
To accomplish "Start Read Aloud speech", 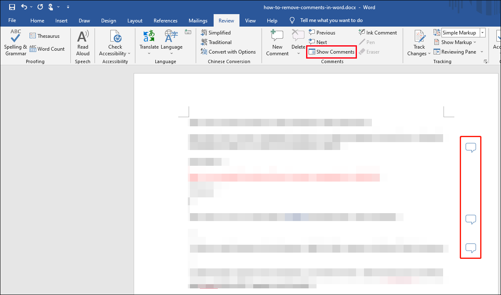I will point(83,37).
